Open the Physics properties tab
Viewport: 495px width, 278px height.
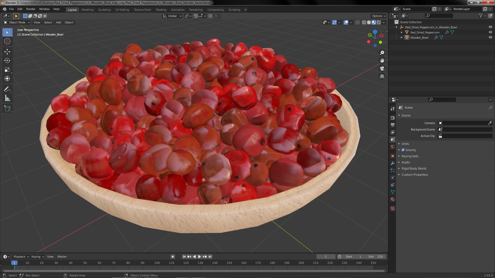pos(393,178)
